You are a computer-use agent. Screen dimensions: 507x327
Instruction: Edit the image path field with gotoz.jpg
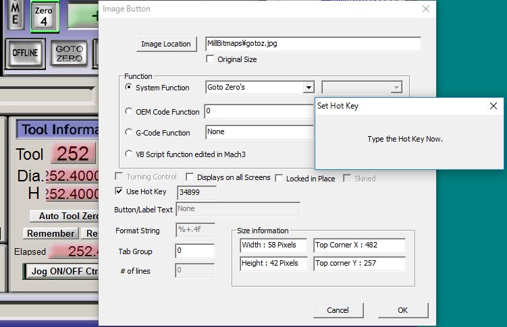coord(313,44)
